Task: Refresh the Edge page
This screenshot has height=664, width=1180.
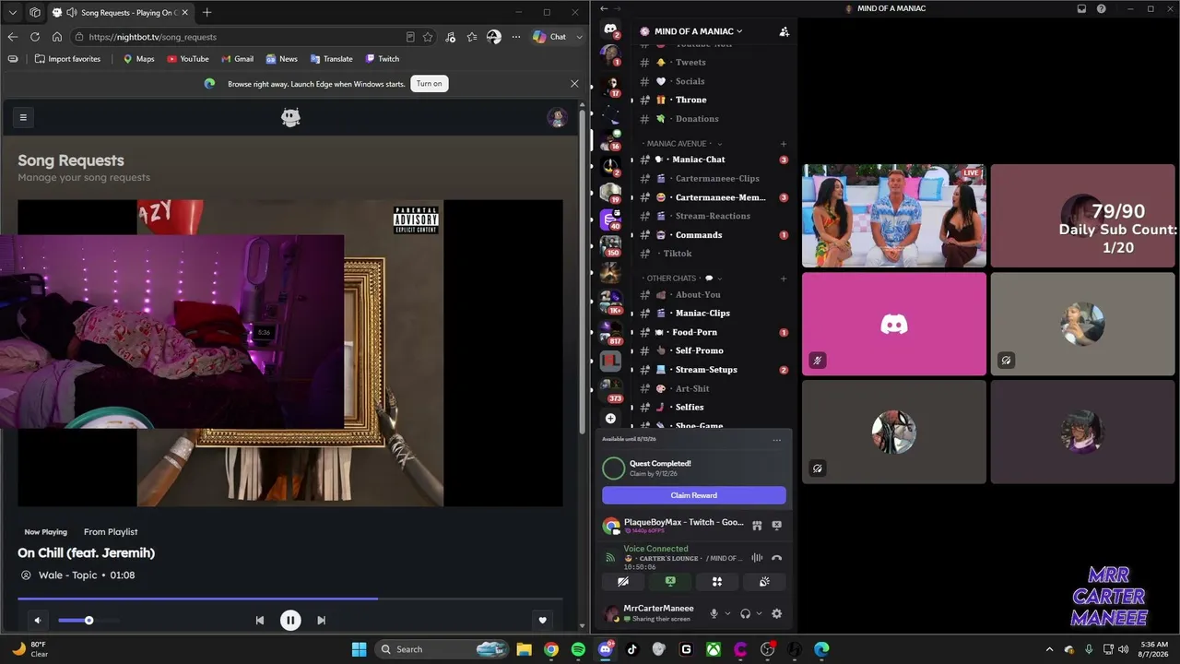Action: [x=35, y=37]
